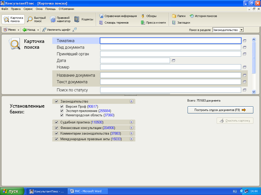The height and width of the screenshot is (195, 261).
Task: Open the Судебная практика count link 110500
Action: click(x=97, y=122)
